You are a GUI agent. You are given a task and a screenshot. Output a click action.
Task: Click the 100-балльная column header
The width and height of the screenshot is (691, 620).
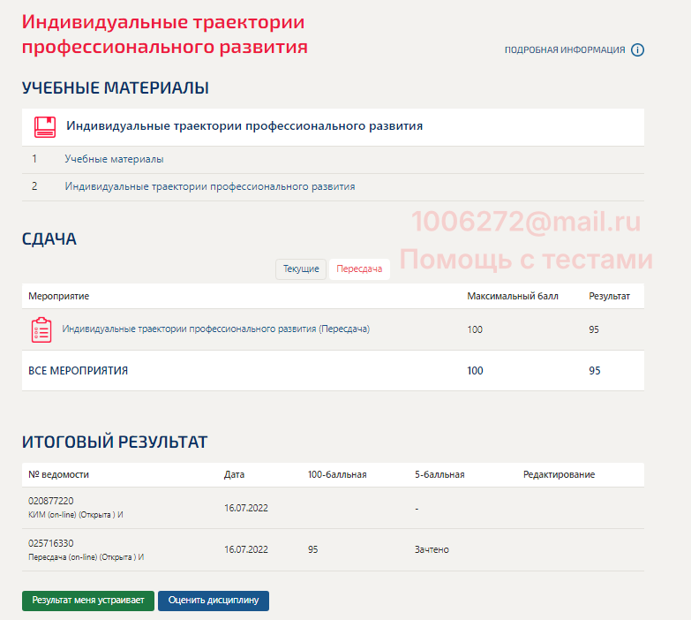(337, 474)
